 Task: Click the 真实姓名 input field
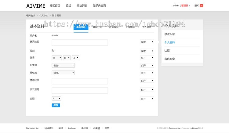point(80,43)
